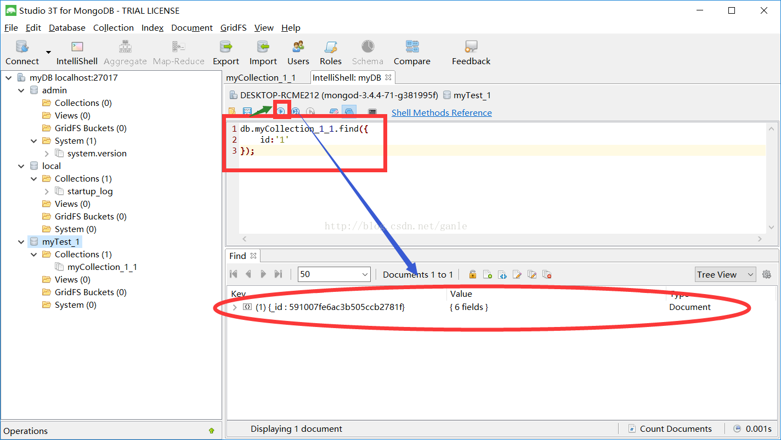Open the GridFS menu

[x=234, y=27]
